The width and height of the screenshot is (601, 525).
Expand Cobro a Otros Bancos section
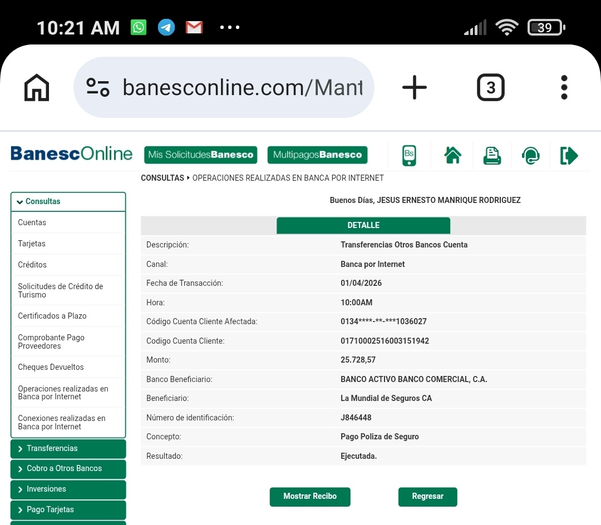[x=68, y=469]
